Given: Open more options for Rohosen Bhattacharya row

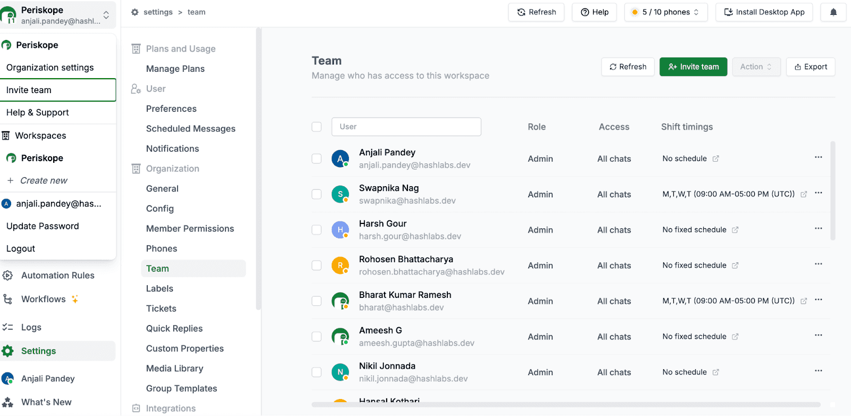Looking at the screenshot, I should coord(818,264).
